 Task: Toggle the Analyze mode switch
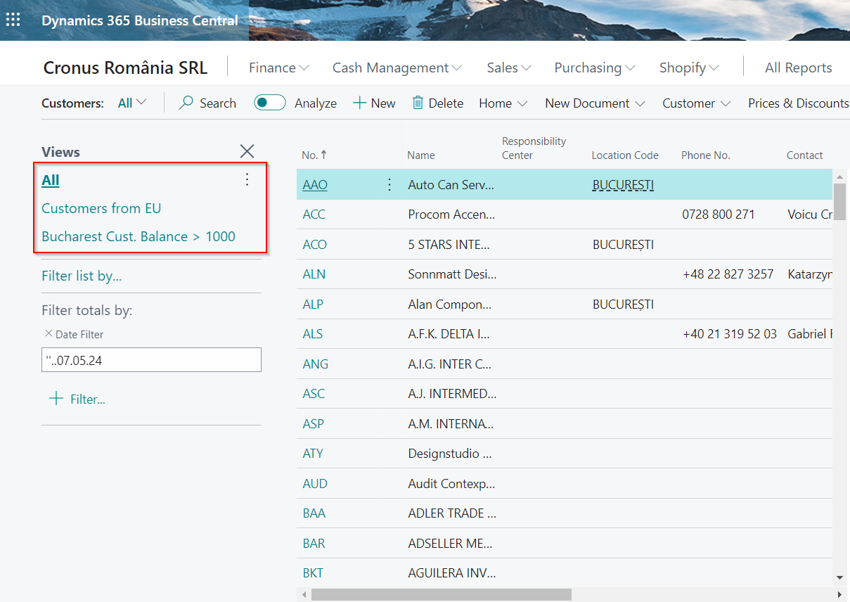(x=270, y=103)
